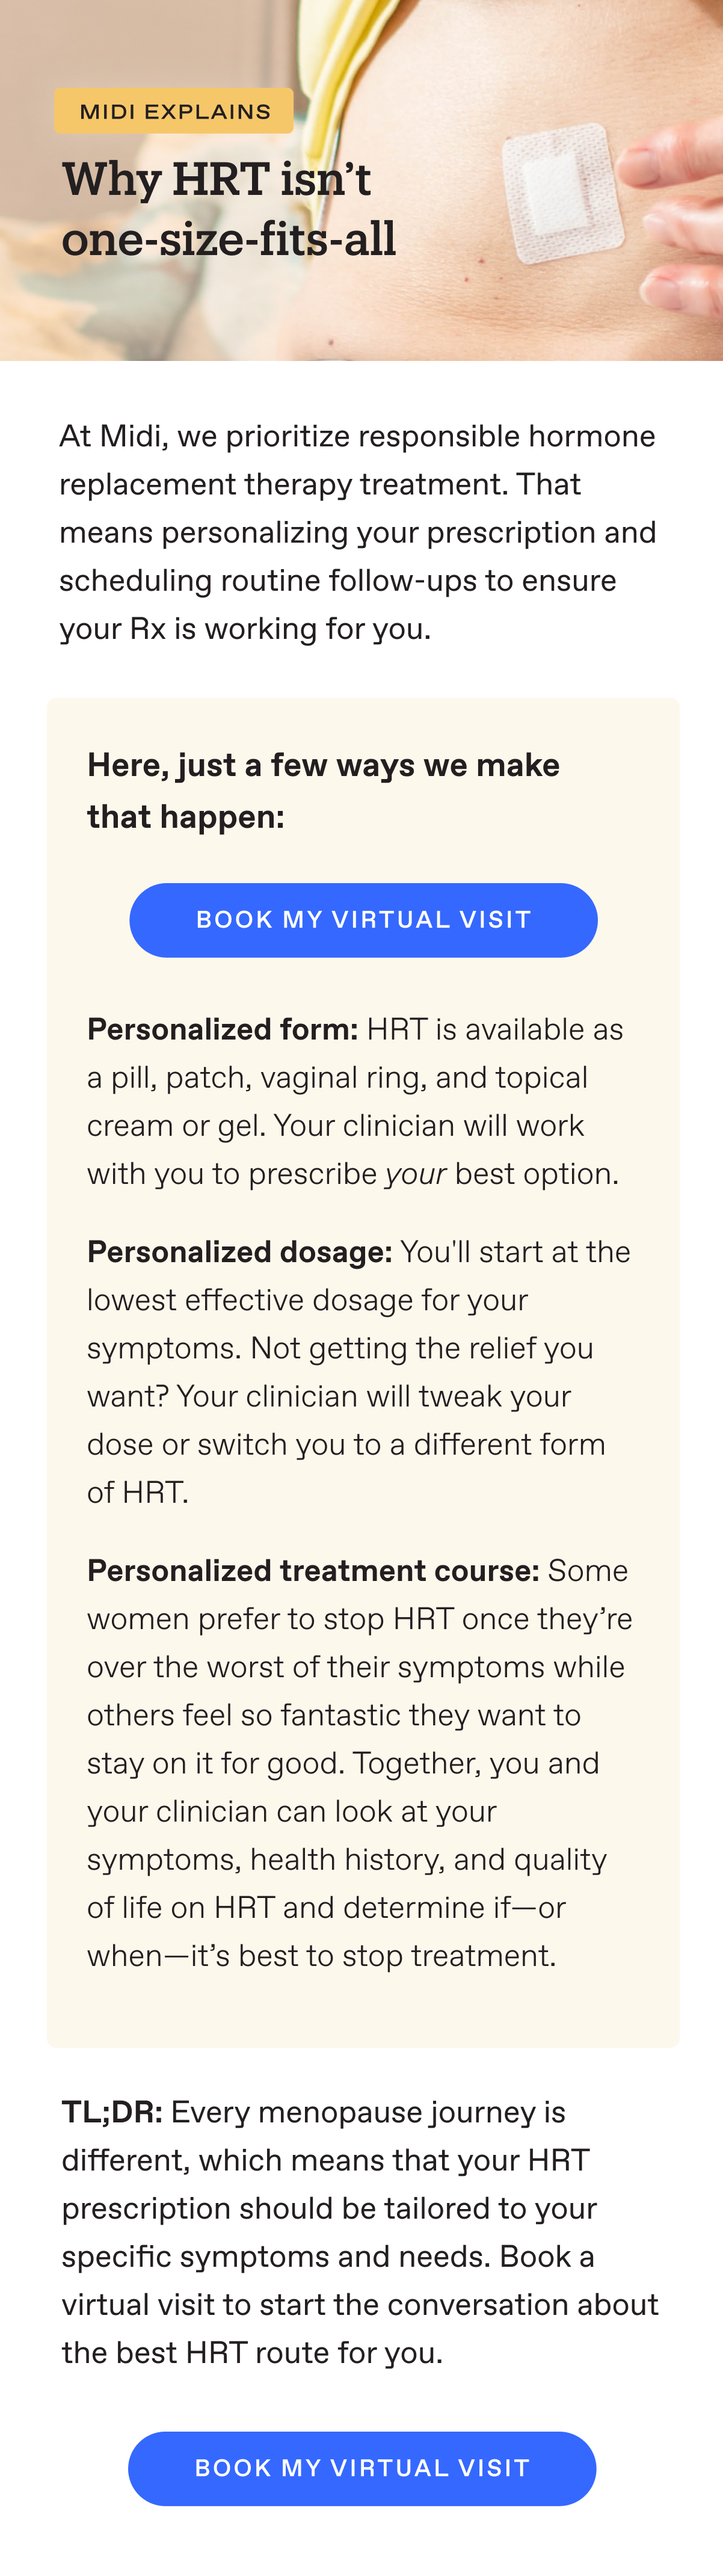The image size is (723, 2576).
Task: Click the intro paragraph starting 'At Midi'
Action: click(358, 532)
